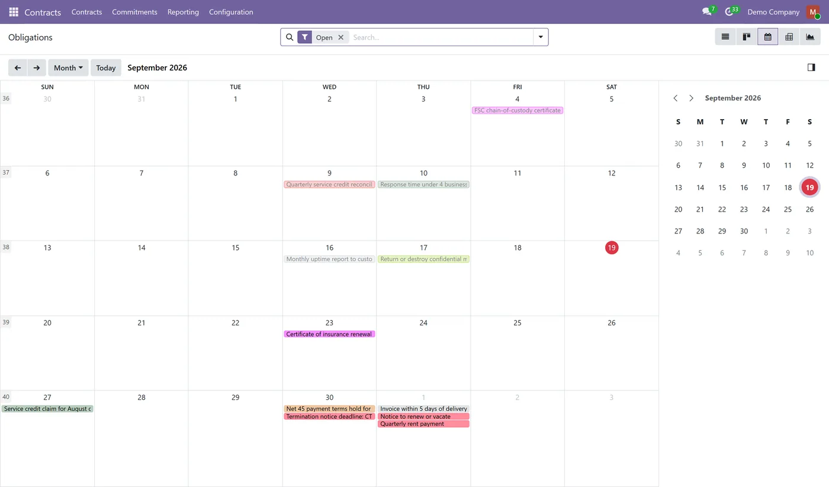Open the Reporting menu

[183, 12]
